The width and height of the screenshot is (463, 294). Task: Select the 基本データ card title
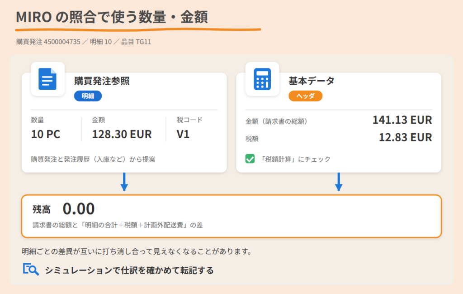(x=312, y=81)
